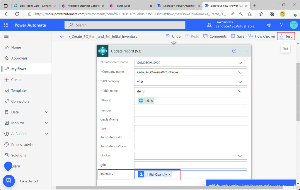Expand the Monitor menu in sidebar
The height and width of the screenshot is (190, 300).
click(47, 123)
